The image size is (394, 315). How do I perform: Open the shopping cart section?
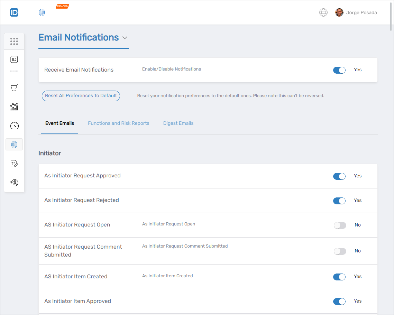point(14,87)
